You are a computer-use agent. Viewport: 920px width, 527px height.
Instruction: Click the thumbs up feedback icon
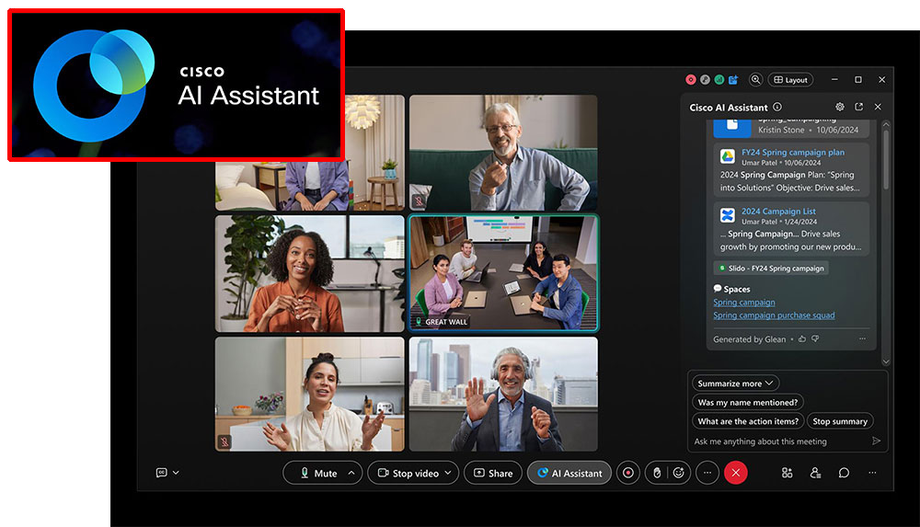[801, 339]
